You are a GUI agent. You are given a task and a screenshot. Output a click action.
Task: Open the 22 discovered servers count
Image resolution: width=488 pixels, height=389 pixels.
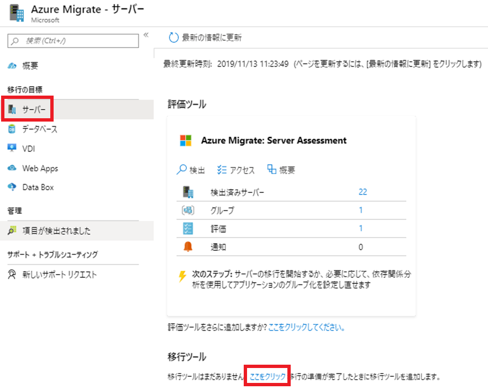[363, 192]
